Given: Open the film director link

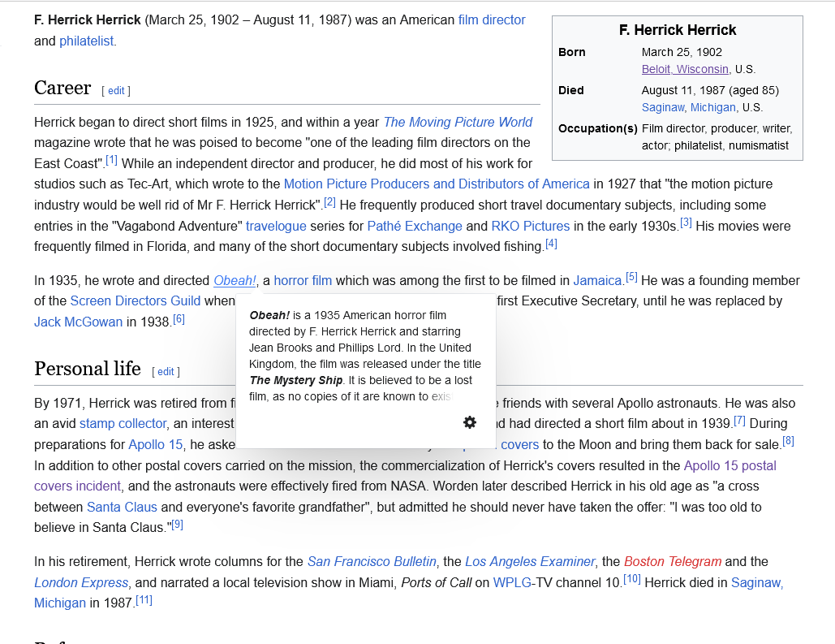Looking at the screenshot, I should click(x=492, y=19).
